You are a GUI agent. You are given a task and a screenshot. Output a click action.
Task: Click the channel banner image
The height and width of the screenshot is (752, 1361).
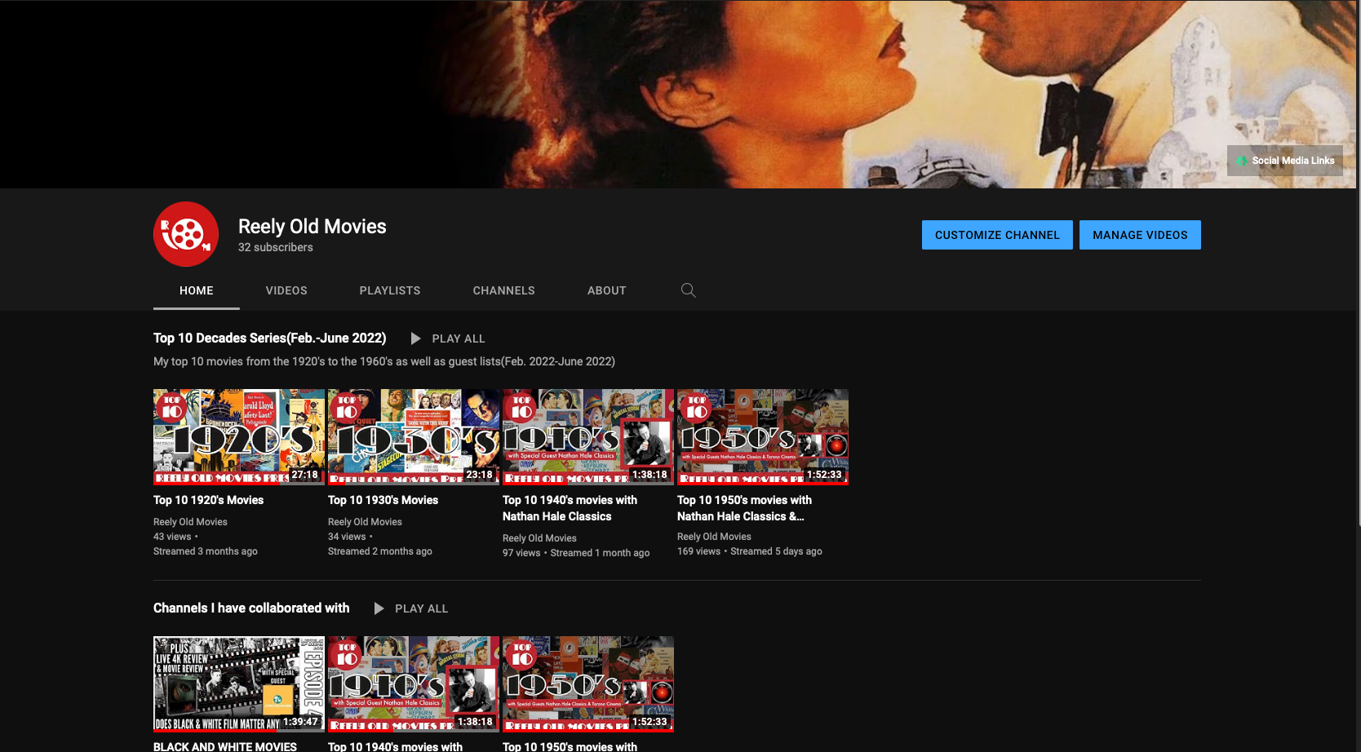click(x=678, y=95)
